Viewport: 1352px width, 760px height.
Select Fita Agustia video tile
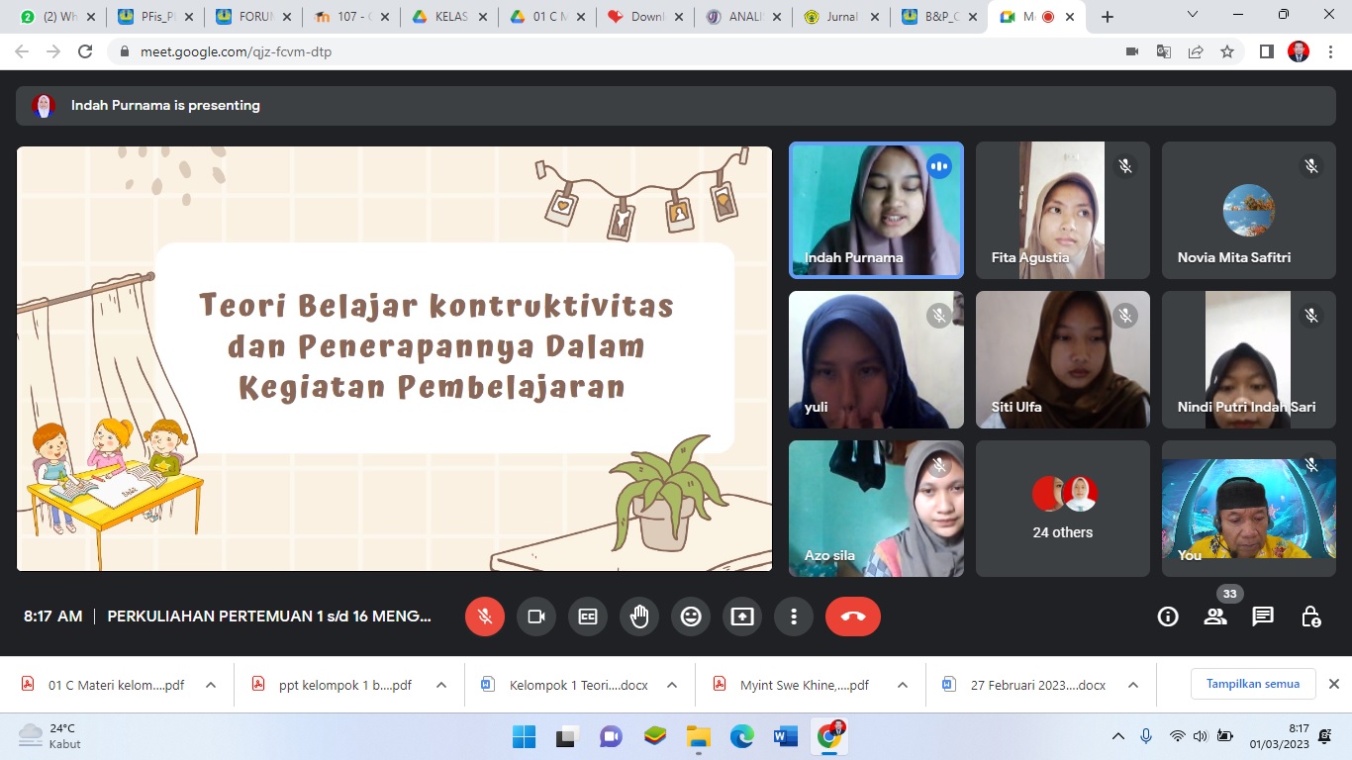point(1063,210)
